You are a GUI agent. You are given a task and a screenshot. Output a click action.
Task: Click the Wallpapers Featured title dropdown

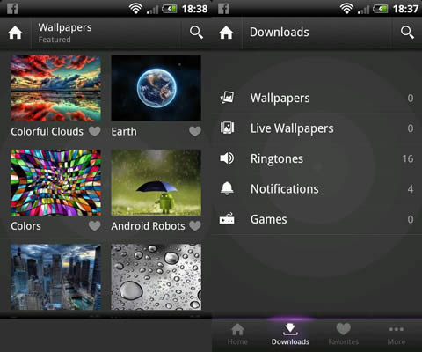point(65,33)
